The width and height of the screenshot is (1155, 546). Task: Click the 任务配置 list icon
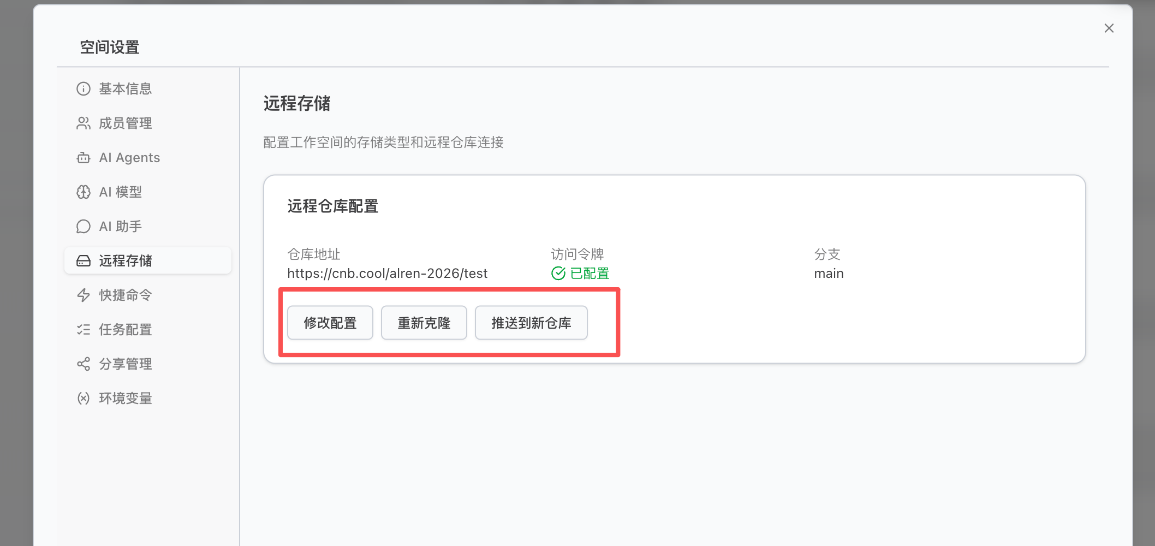83,329
